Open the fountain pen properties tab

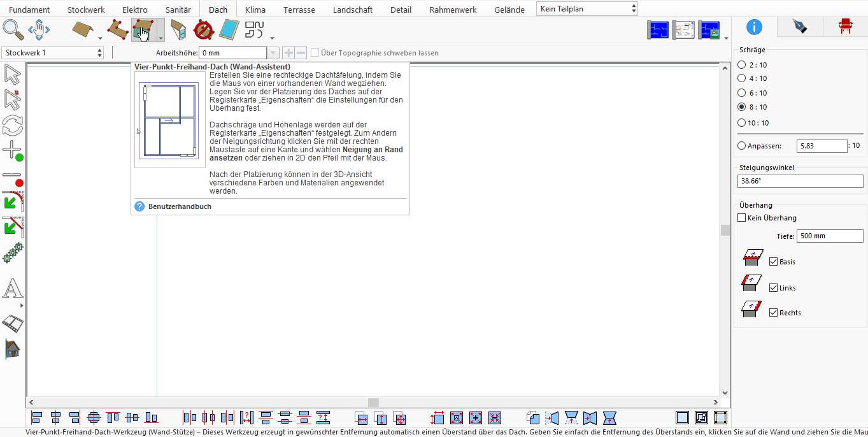tap(799, 26)
